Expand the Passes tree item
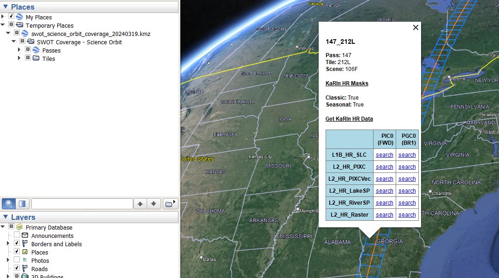 (18, 50)
